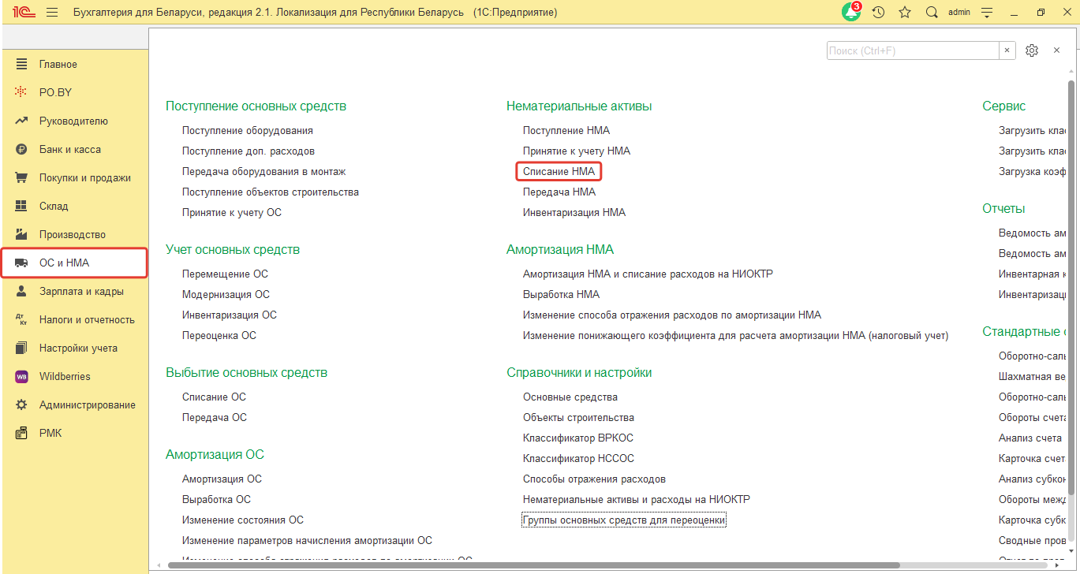This screenshot has width=1080, height=574.
Task: Click the horizontal scrollbar at bottom
Action: [x=529, y=565]
